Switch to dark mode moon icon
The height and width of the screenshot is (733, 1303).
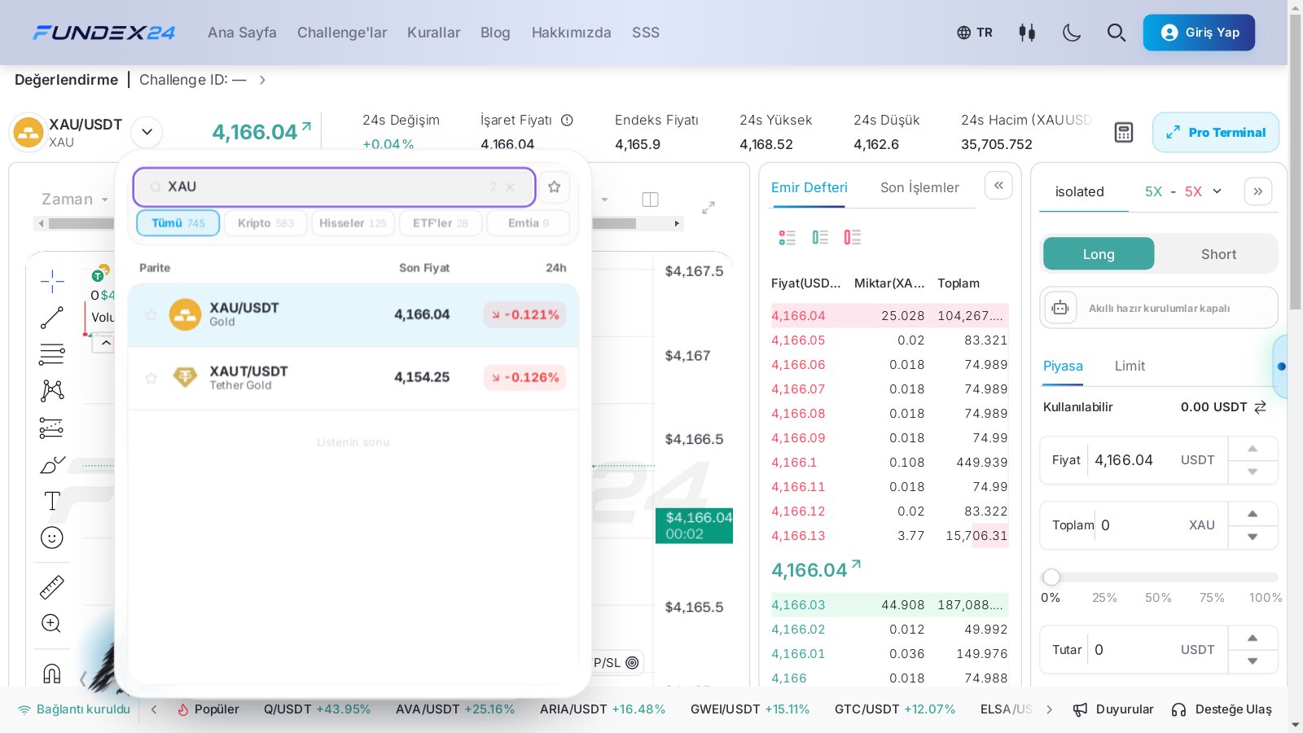point(1072,33)
